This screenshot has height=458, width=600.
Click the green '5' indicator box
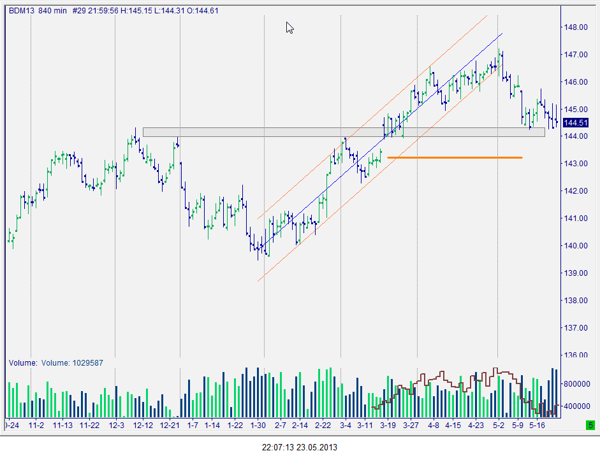tap(590, 425)
